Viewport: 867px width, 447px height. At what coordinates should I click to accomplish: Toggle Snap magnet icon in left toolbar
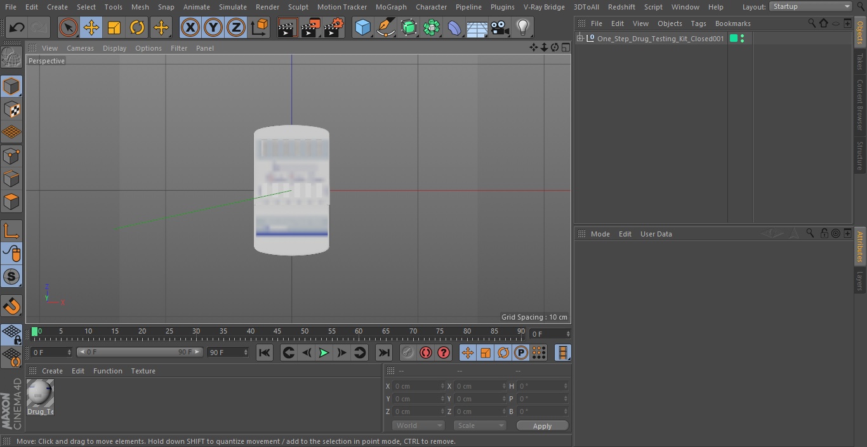point(11,306)
